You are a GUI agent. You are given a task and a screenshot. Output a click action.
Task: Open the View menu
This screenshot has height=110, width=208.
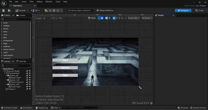click(31, 2)
